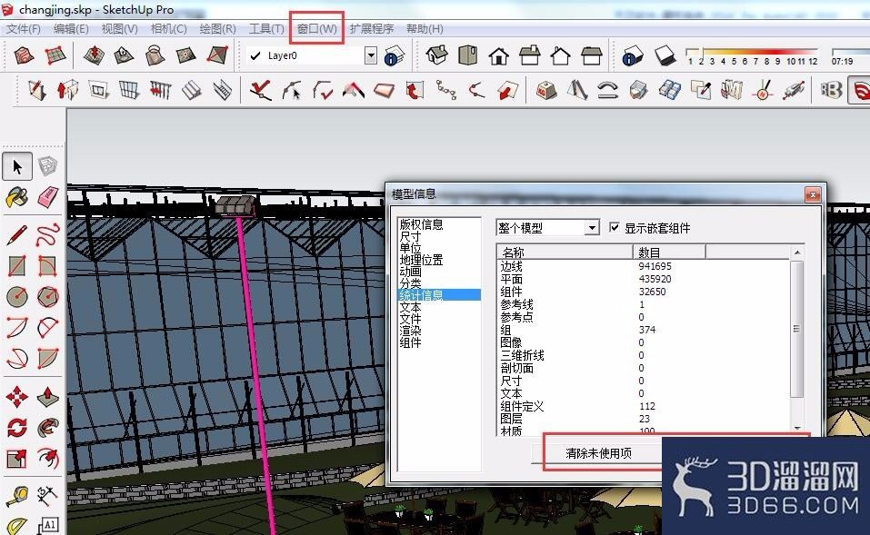Select the Dimension tool
Viewport: 870px width, 535px height.
47,495
